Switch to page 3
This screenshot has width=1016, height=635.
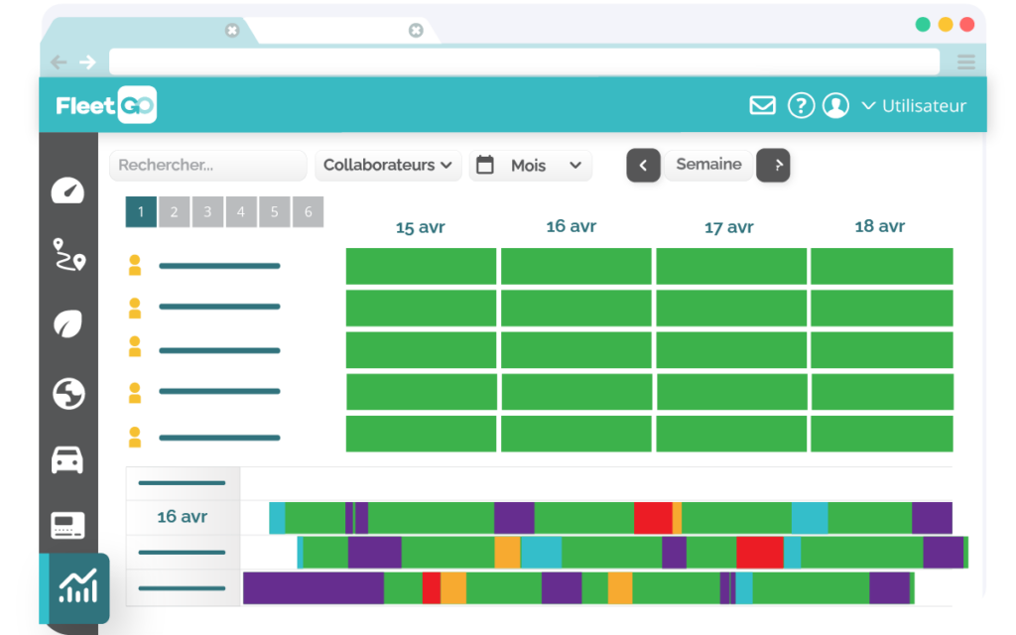pyautogui.click(x=207, y=212)
